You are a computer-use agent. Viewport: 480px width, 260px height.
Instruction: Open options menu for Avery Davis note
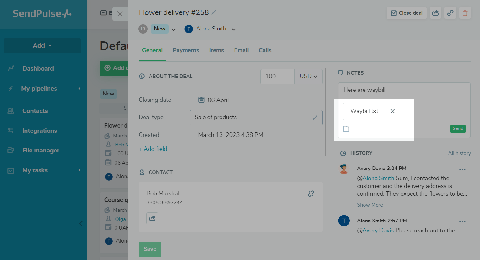pos(462,169)
